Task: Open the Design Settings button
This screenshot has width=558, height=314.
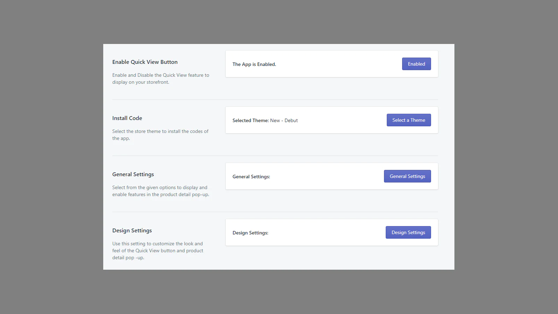Action: tap(408, 232)
